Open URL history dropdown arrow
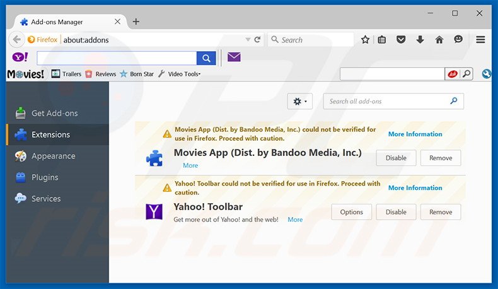Viewport: 498px width, 289px height. coord(248,40)
